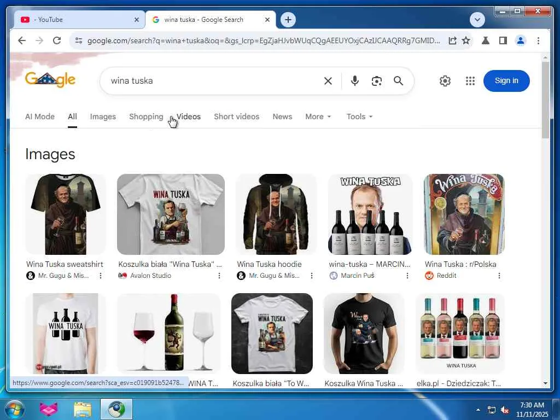
Task: Open Koszulka biała "Wina Tuska" link
Action: pyautogui.click(x=170, y=264)
